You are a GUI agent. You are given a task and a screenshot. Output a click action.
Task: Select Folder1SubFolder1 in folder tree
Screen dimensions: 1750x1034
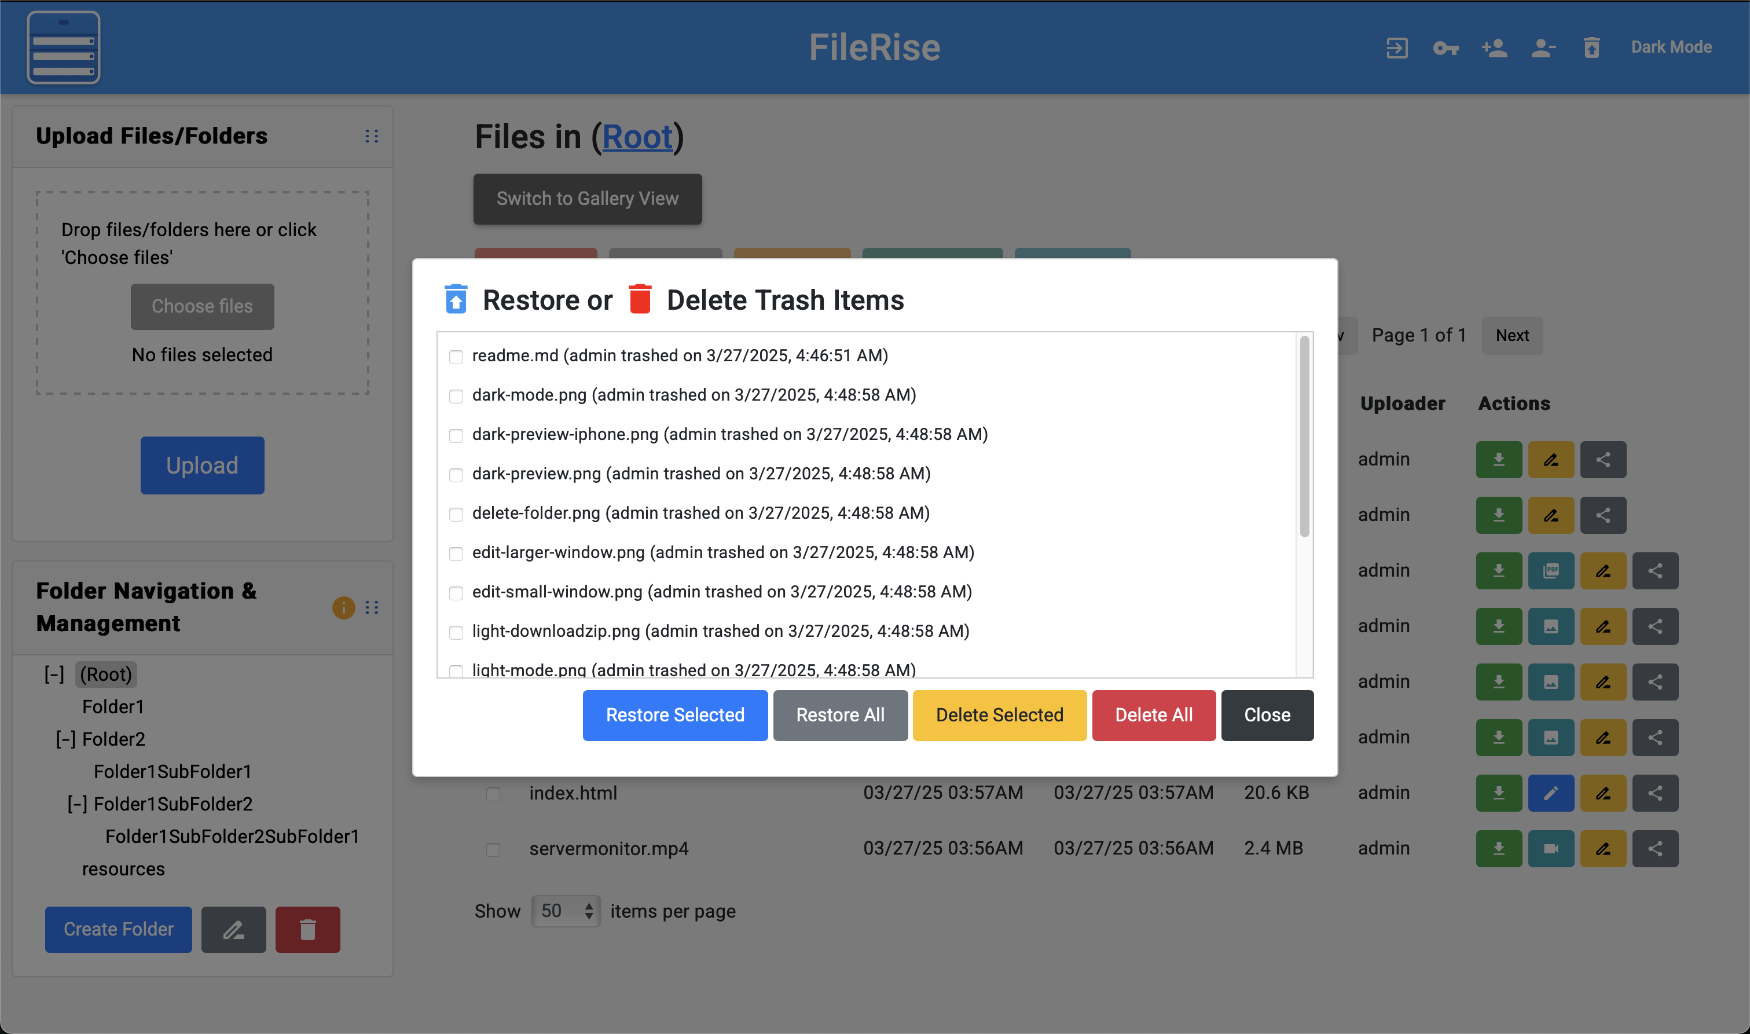(x=172, y=771)
